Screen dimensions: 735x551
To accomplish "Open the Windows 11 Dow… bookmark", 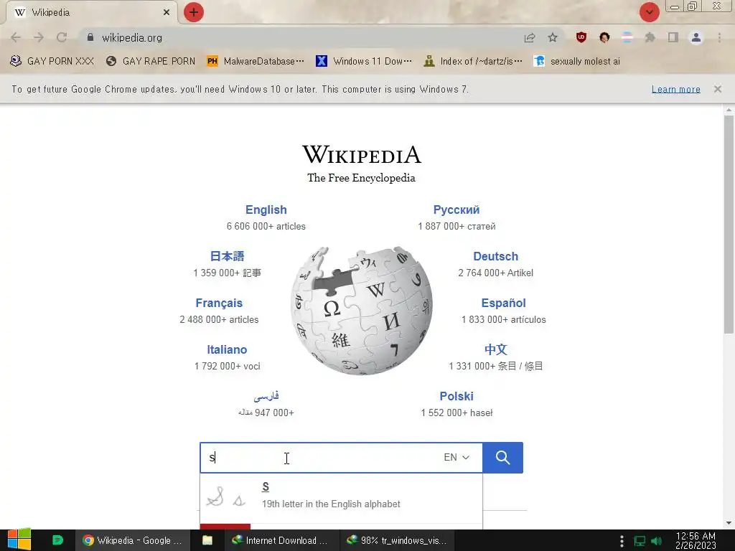I will 364,61.
